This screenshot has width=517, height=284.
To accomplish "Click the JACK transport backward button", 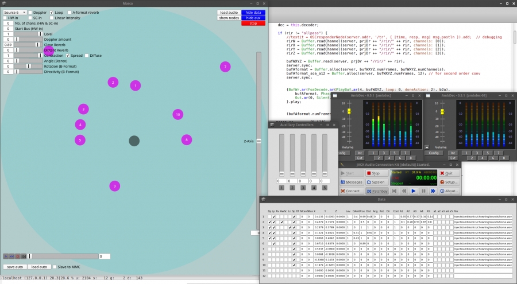I will 404,190.
